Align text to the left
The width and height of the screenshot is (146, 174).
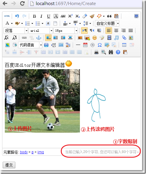[x=109, y=31]
